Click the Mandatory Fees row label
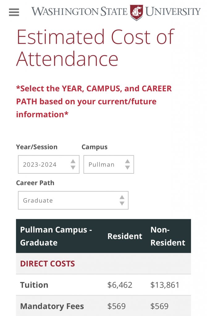 click(52, 306)
